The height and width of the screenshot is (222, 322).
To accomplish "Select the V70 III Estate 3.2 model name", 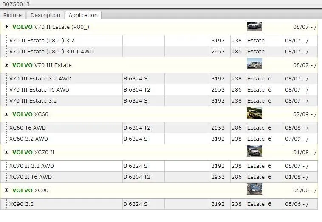I will pos(33,101).
